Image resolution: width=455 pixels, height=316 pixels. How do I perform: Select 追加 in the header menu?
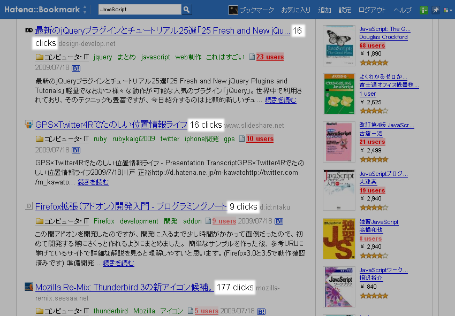[x=324, y=10]
